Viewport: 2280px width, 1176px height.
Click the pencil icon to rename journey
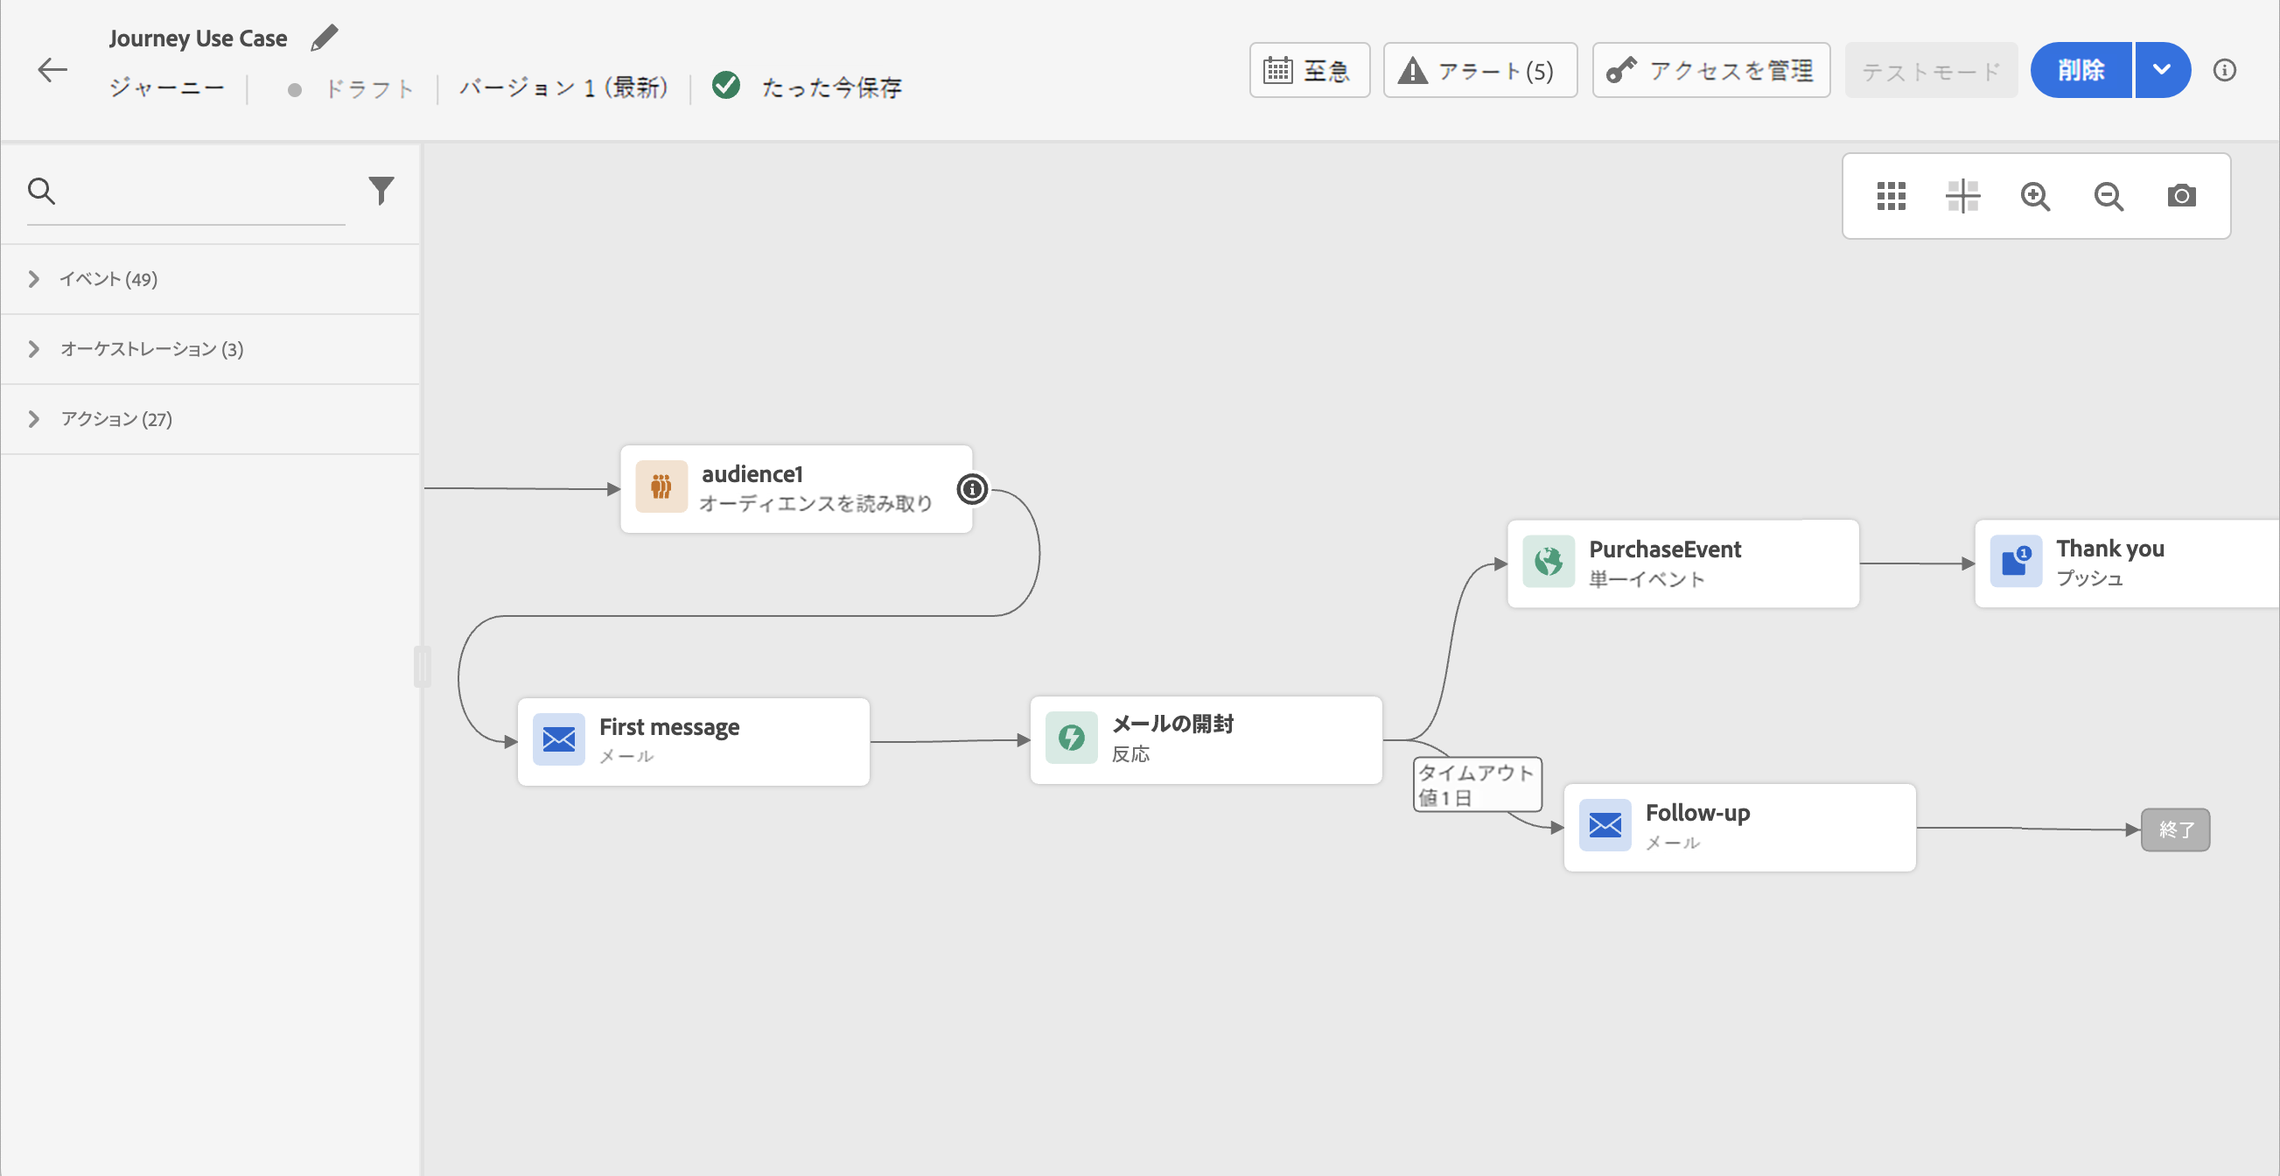point(324,38)
